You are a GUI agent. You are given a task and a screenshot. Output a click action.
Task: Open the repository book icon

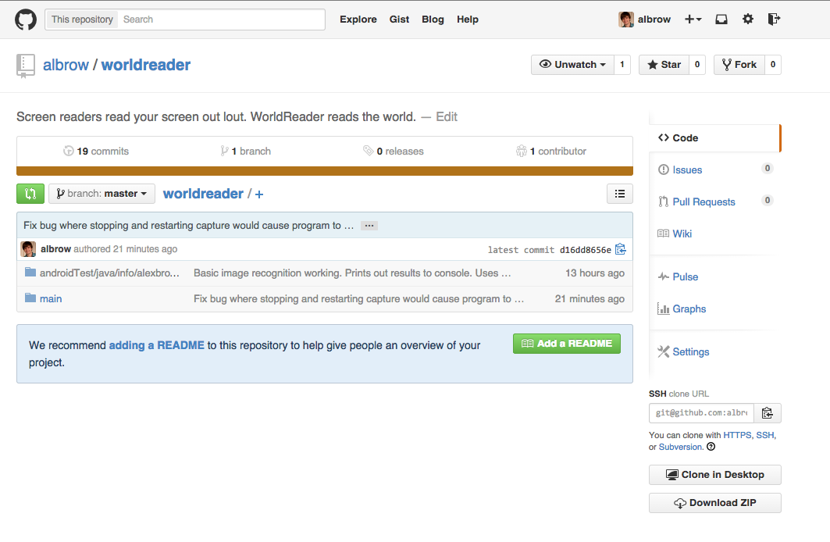click(x=26, y=66)
